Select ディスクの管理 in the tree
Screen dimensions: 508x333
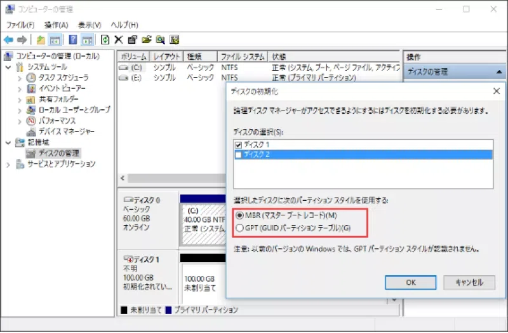tap(59, 153)
